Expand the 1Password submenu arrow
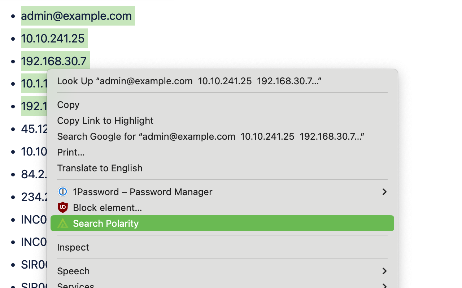 click(x=384, y=192)
